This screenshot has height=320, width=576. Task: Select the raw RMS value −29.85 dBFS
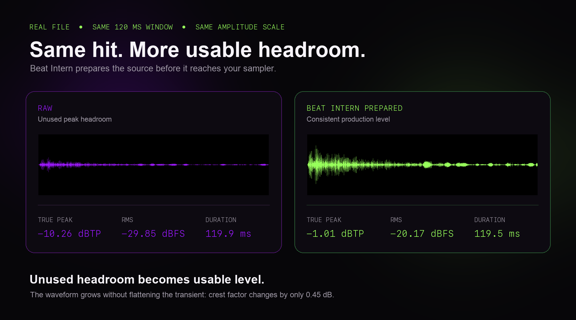(153, 234)
